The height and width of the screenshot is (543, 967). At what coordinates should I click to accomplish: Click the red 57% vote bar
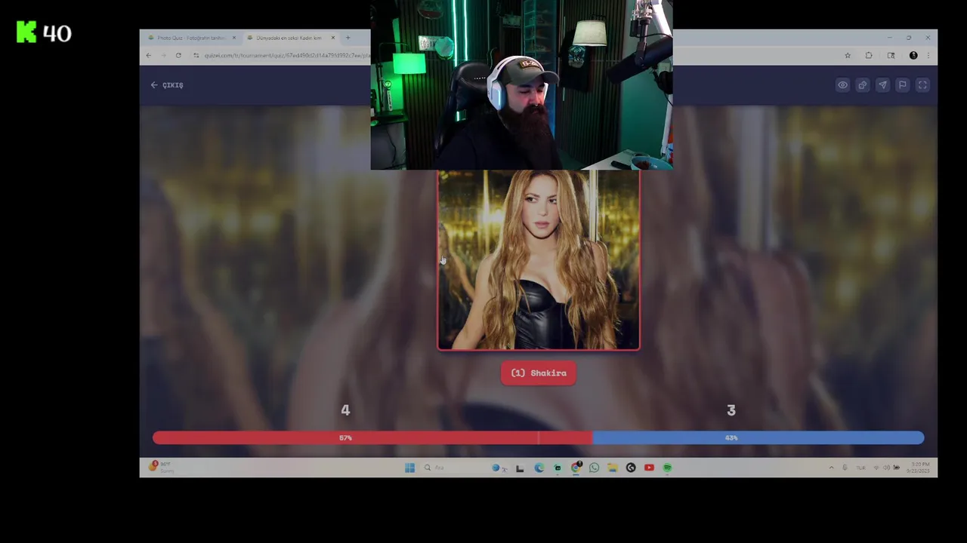(372, 437)
